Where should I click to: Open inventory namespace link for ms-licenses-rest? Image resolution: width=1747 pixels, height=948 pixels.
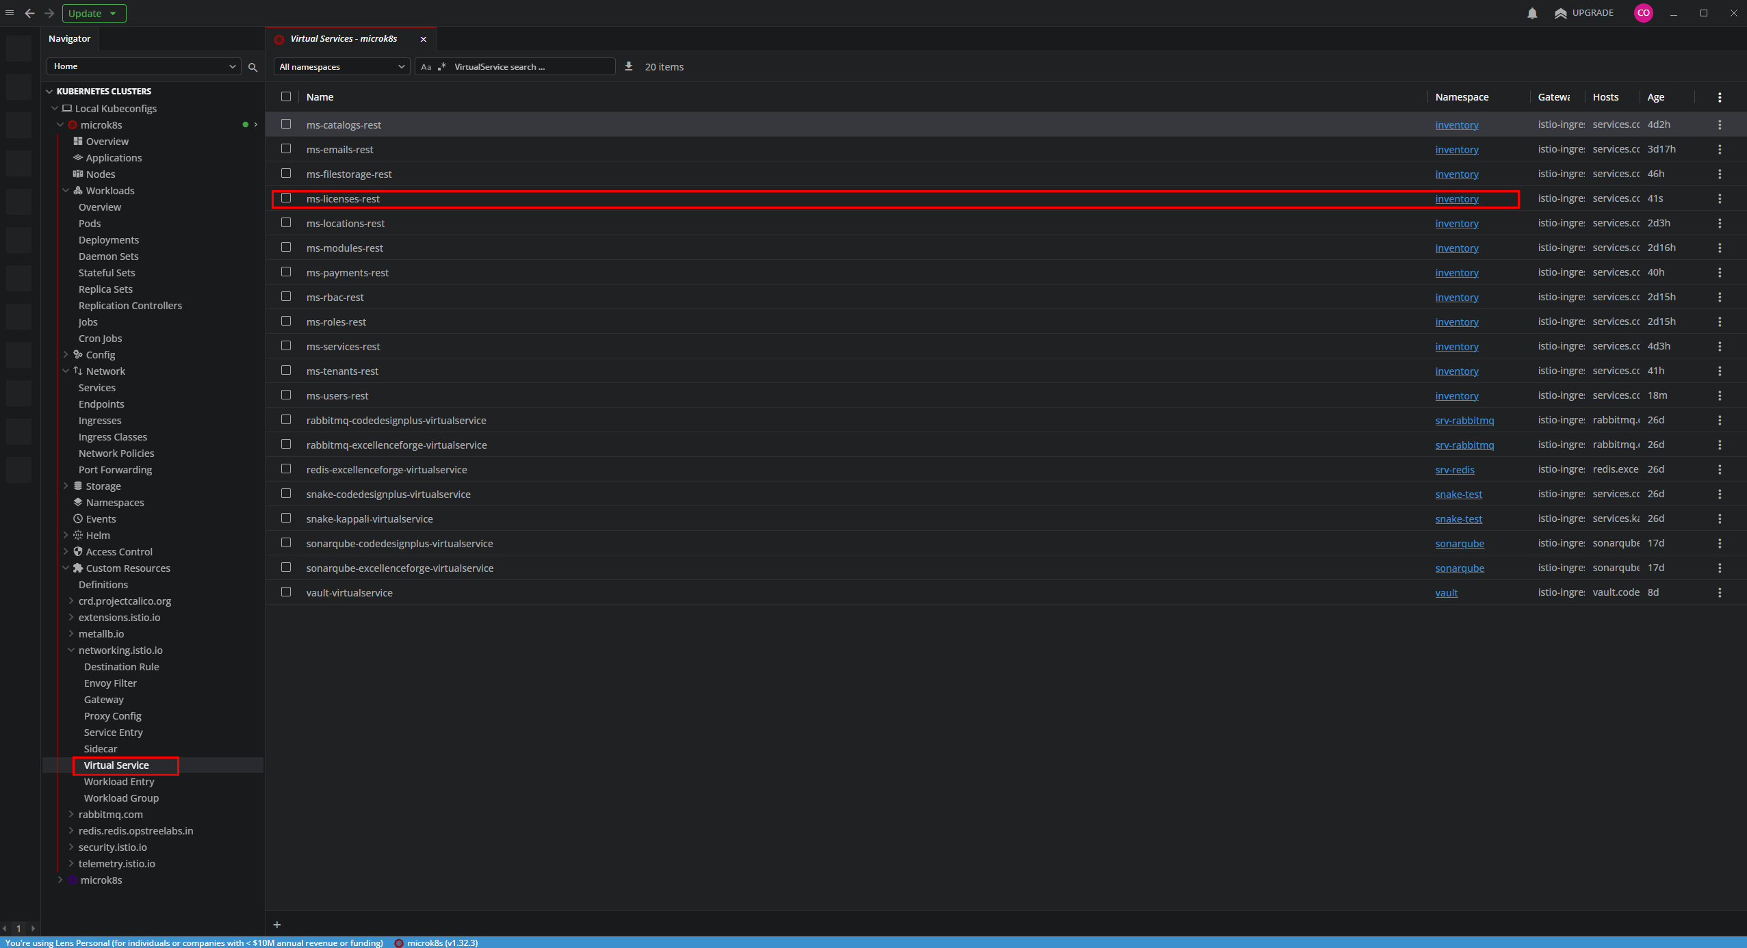[1457, 198]
